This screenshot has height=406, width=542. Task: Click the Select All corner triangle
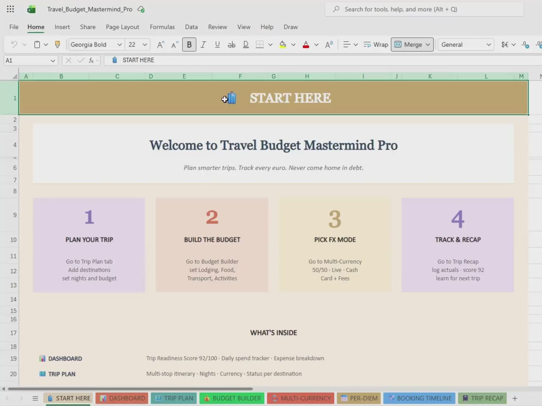[14, 77]
